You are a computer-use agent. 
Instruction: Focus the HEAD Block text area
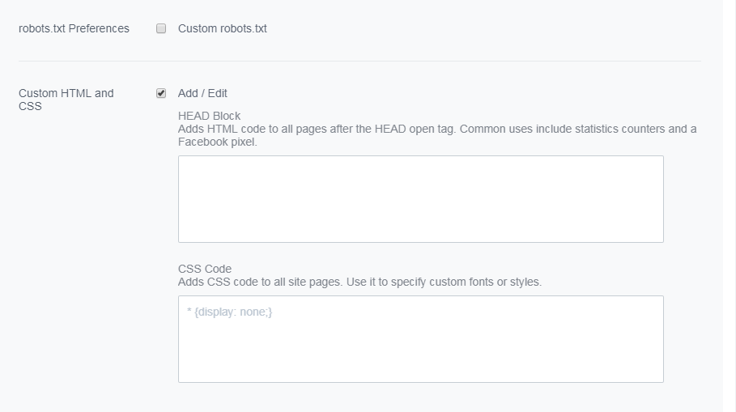click(x=420, y=199)
